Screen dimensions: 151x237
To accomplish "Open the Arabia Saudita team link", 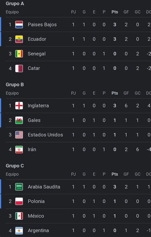I will tap(44, 187).
